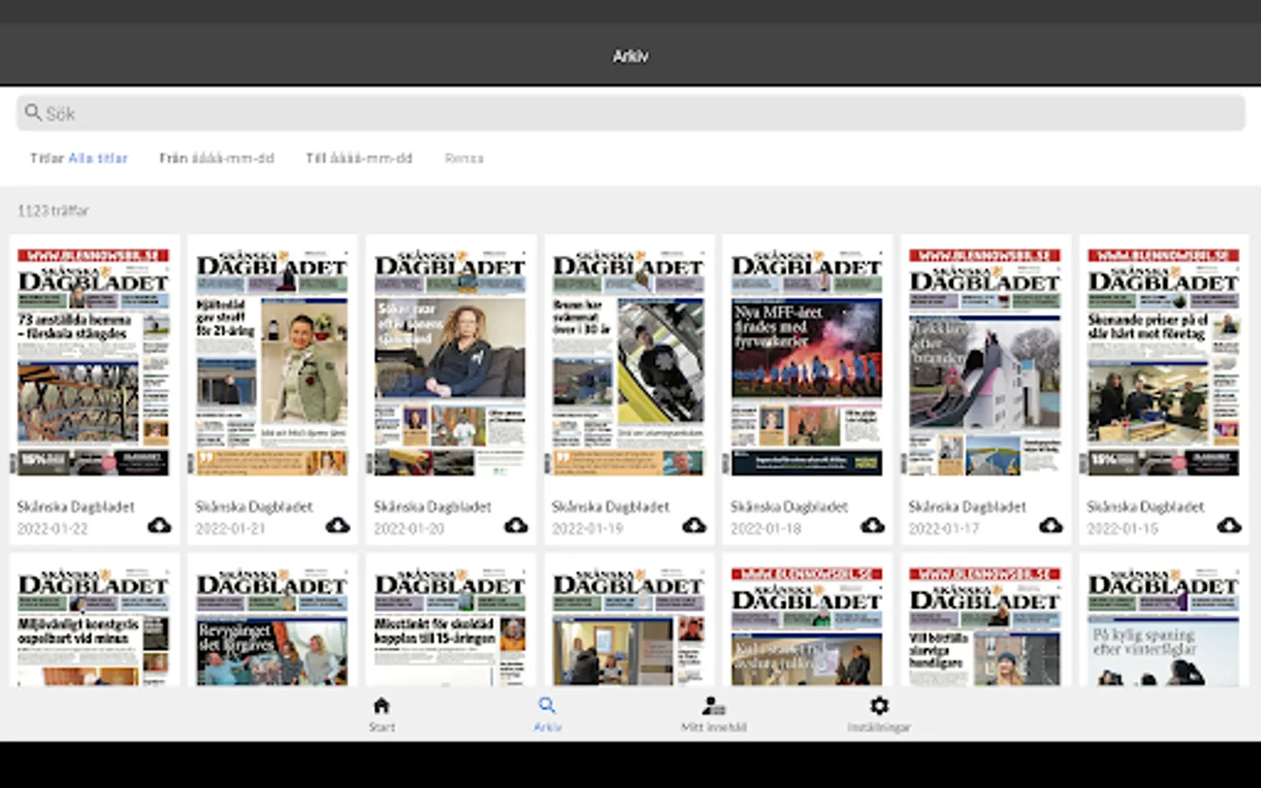Click the '1123 träffar' result count
Screen dimensions: 1261x788
pyautogui.click(x=53, y=210)
